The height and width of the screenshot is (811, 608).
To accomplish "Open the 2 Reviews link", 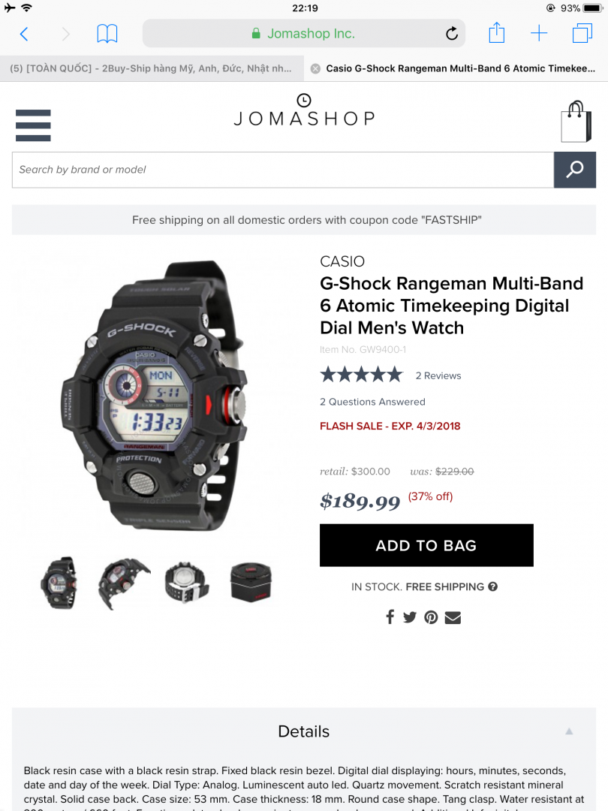I will click(x=438, y=375).
